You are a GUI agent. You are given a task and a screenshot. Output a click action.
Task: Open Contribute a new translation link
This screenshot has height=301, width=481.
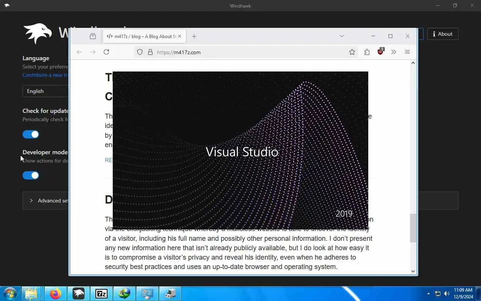click(45, 75)
